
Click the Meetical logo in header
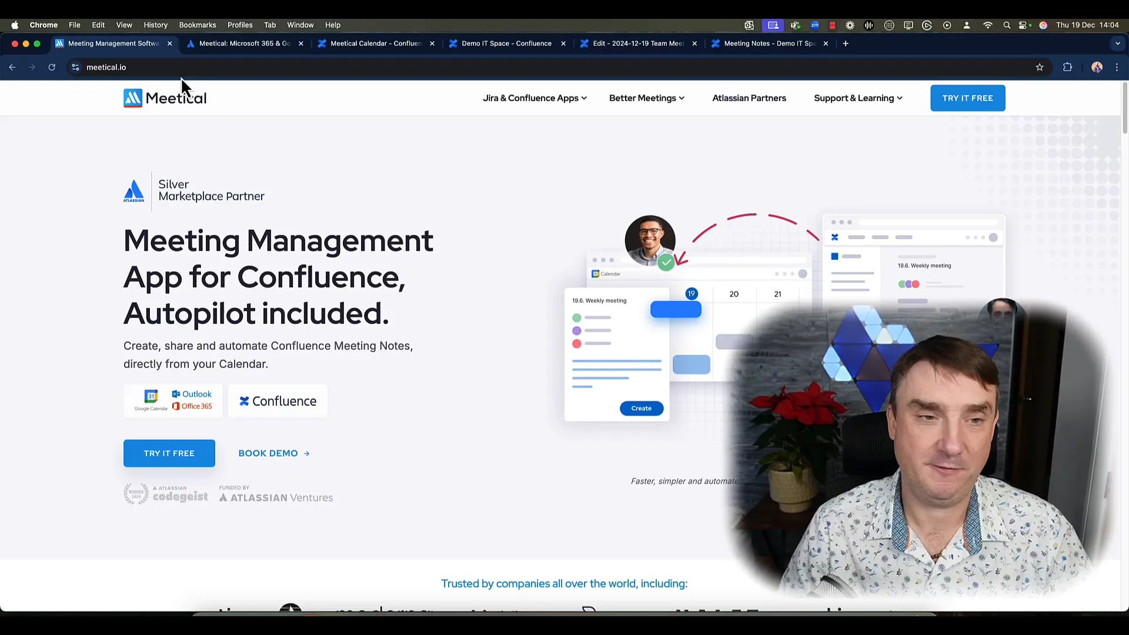coord(165,98)
